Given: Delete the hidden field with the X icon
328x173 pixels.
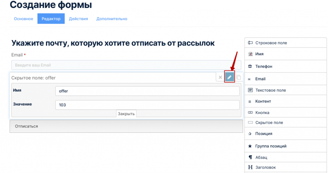Looking at the screenshot, I should (220, 77).
